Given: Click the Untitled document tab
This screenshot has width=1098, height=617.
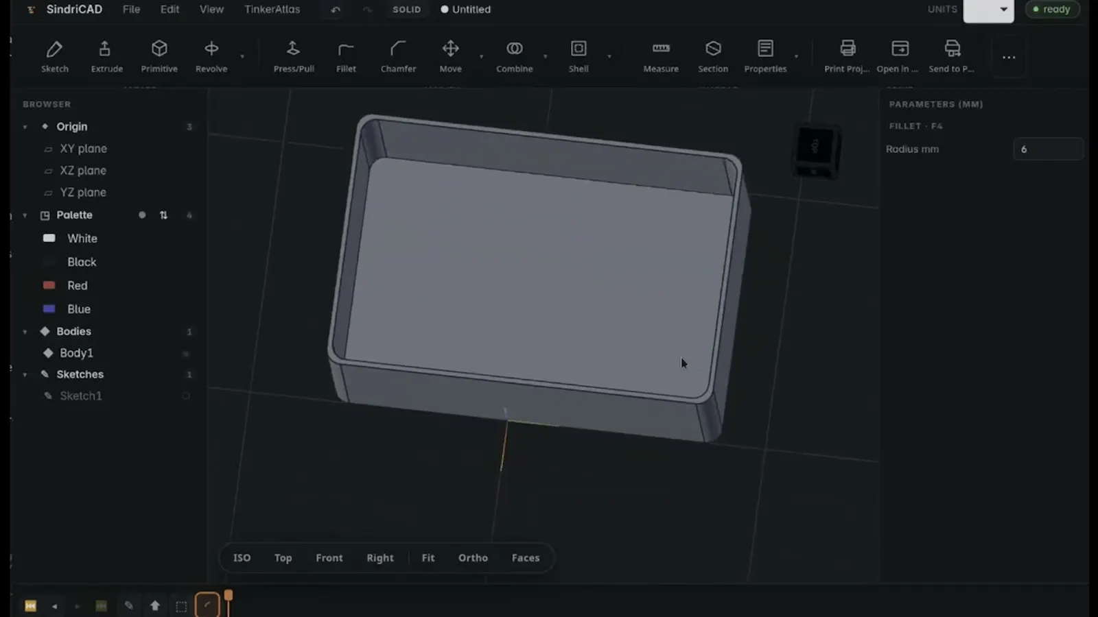Looking at the screenshot, I should pos(466,10).
